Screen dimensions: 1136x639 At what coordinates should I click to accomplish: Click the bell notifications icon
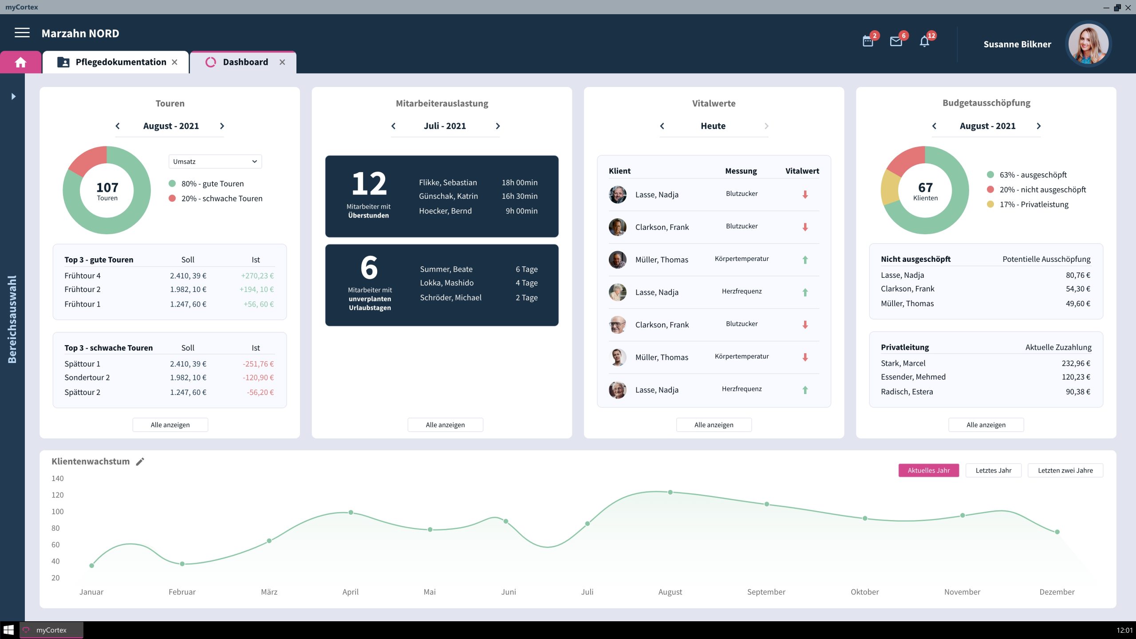(x=924, y=41)
